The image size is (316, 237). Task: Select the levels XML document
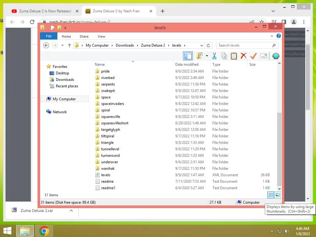click(x=106, y=175)
